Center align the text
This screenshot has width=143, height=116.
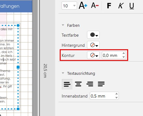(78, 84)
